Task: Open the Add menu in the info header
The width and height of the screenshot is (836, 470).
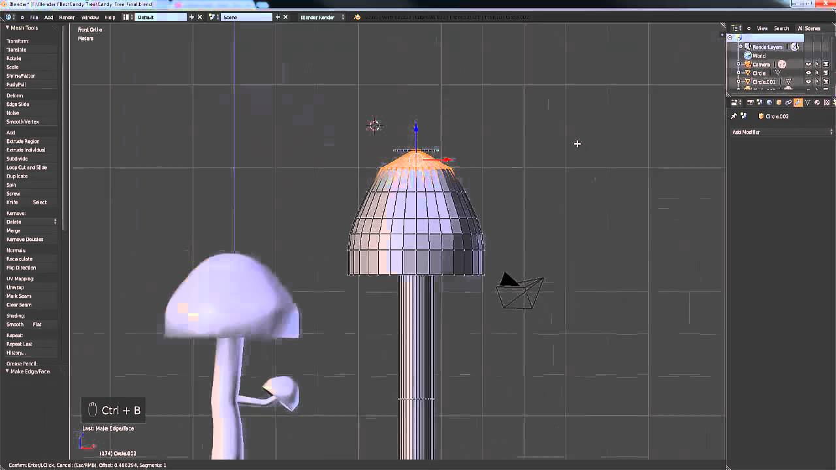Action: [49, 17]
